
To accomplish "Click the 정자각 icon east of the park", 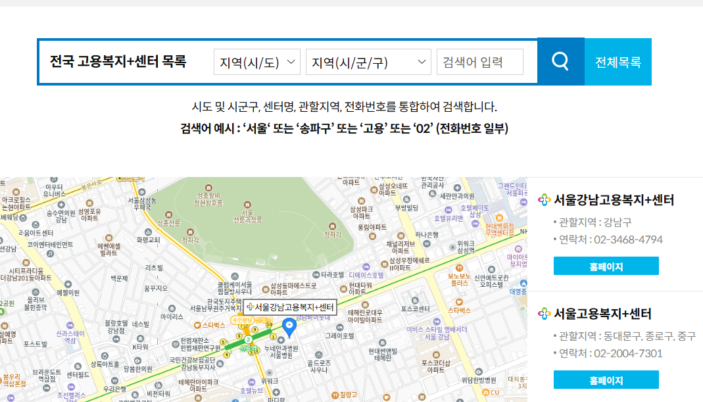I will 332,226.
